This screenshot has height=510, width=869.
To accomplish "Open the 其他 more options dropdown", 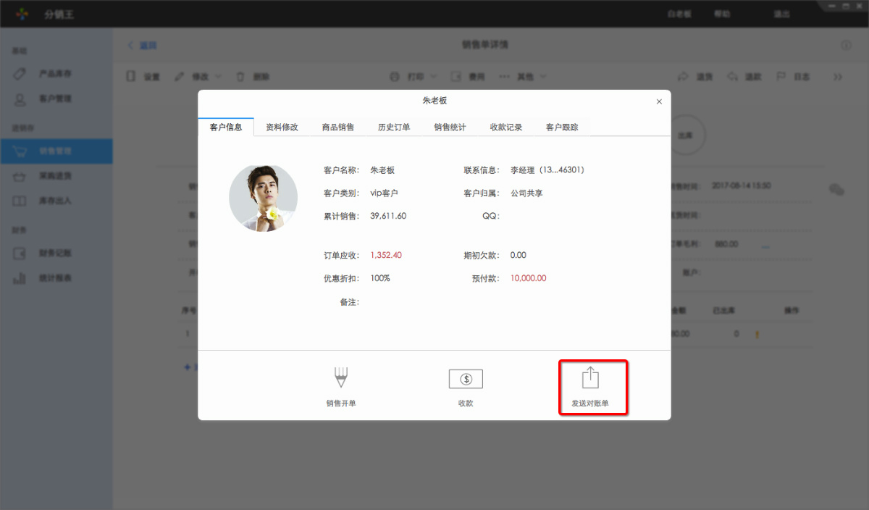I will click(x=542, y=76).
